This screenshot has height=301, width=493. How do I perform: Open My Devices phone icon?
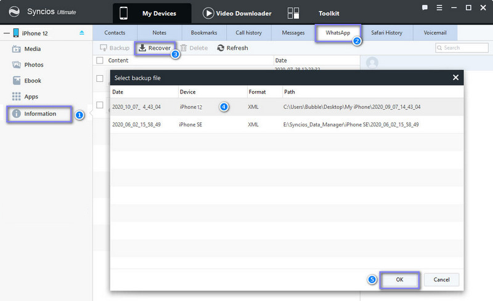[124, 13]
